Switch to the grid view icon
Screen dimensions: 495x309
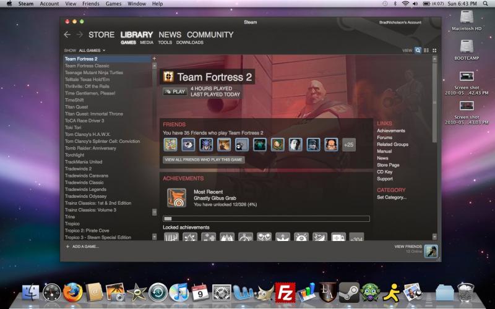tap(434, 50)
